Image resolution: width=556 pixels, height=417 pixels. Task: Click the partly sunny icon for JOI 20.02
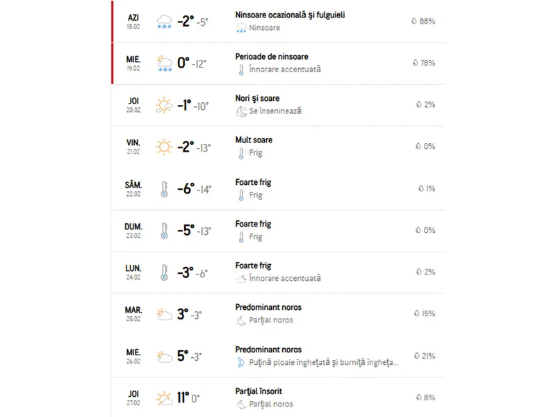click(164, 106)
